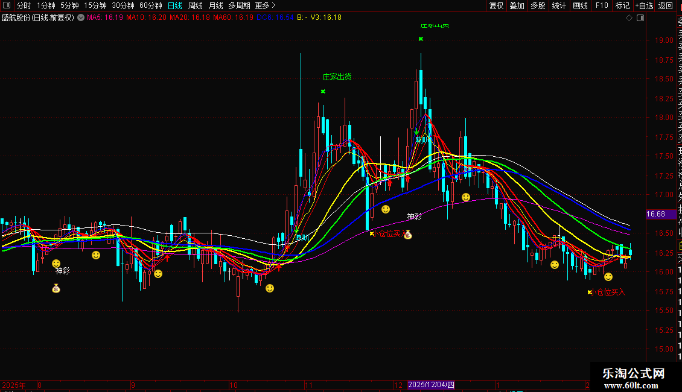
Task: Select the 60分钟 timeframe
Action: [150, 5]
